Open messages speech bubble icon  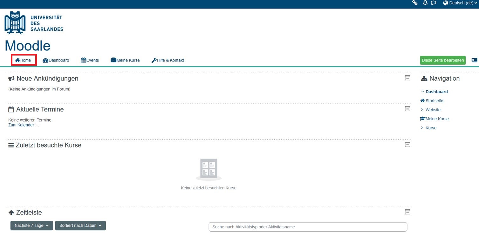click(x=434, y=3)
